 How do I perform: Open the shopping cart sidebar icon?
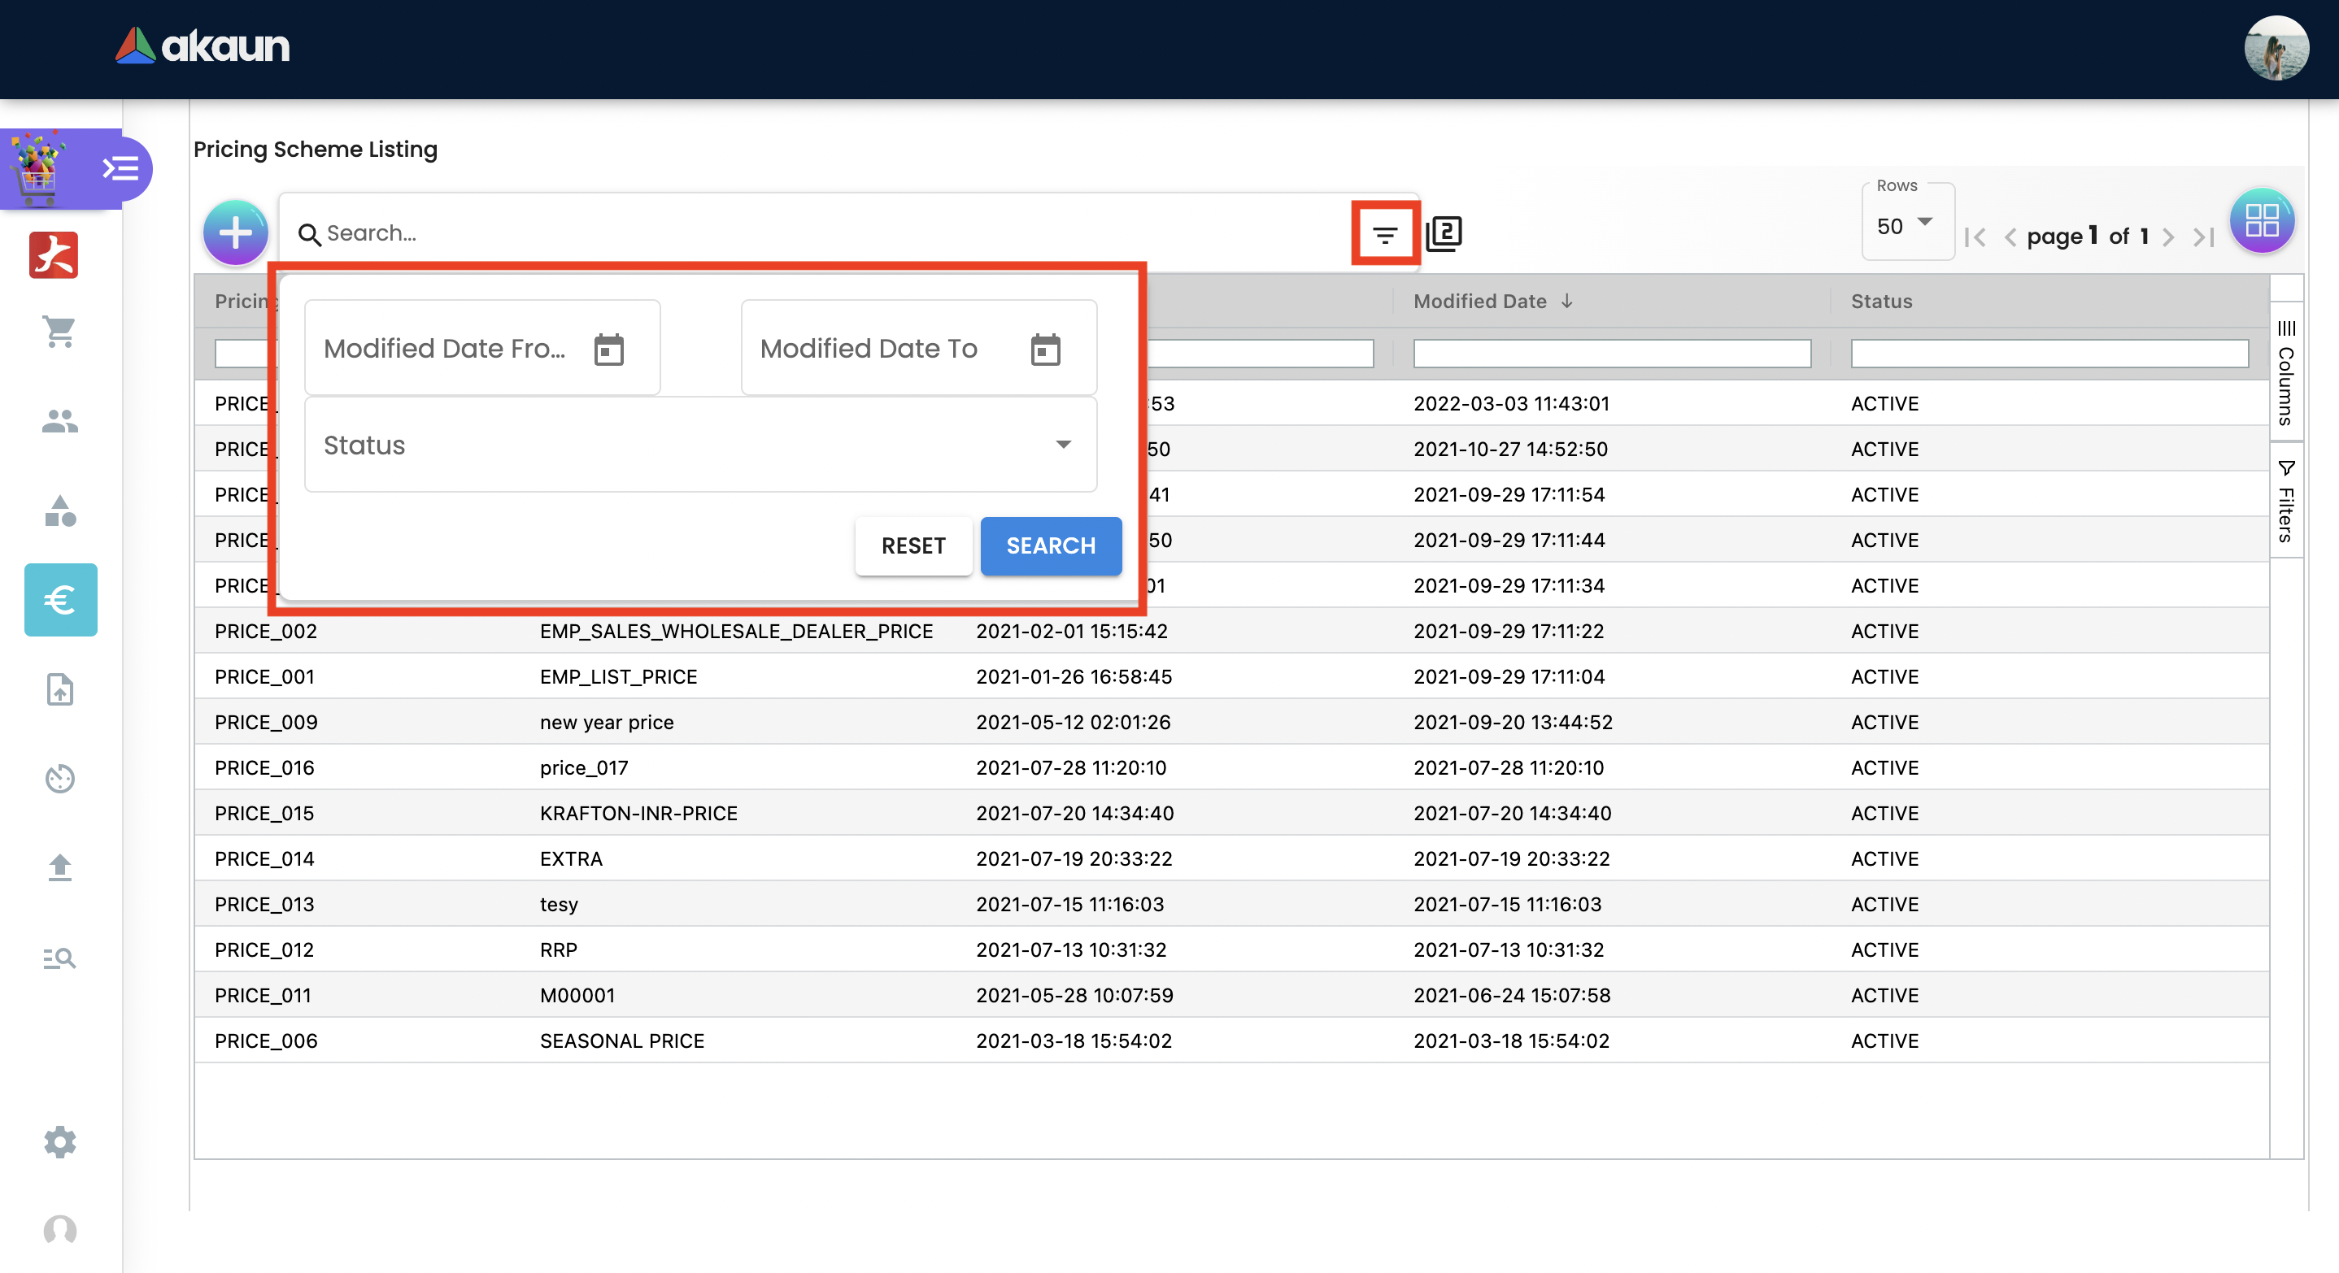click(60, 332)
